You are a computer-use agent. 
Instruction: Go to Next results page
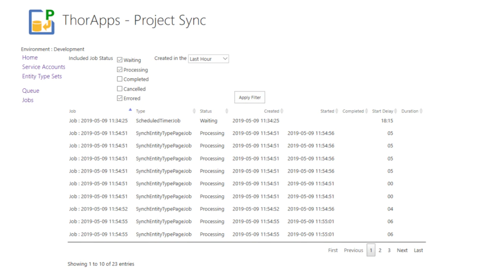402,250
